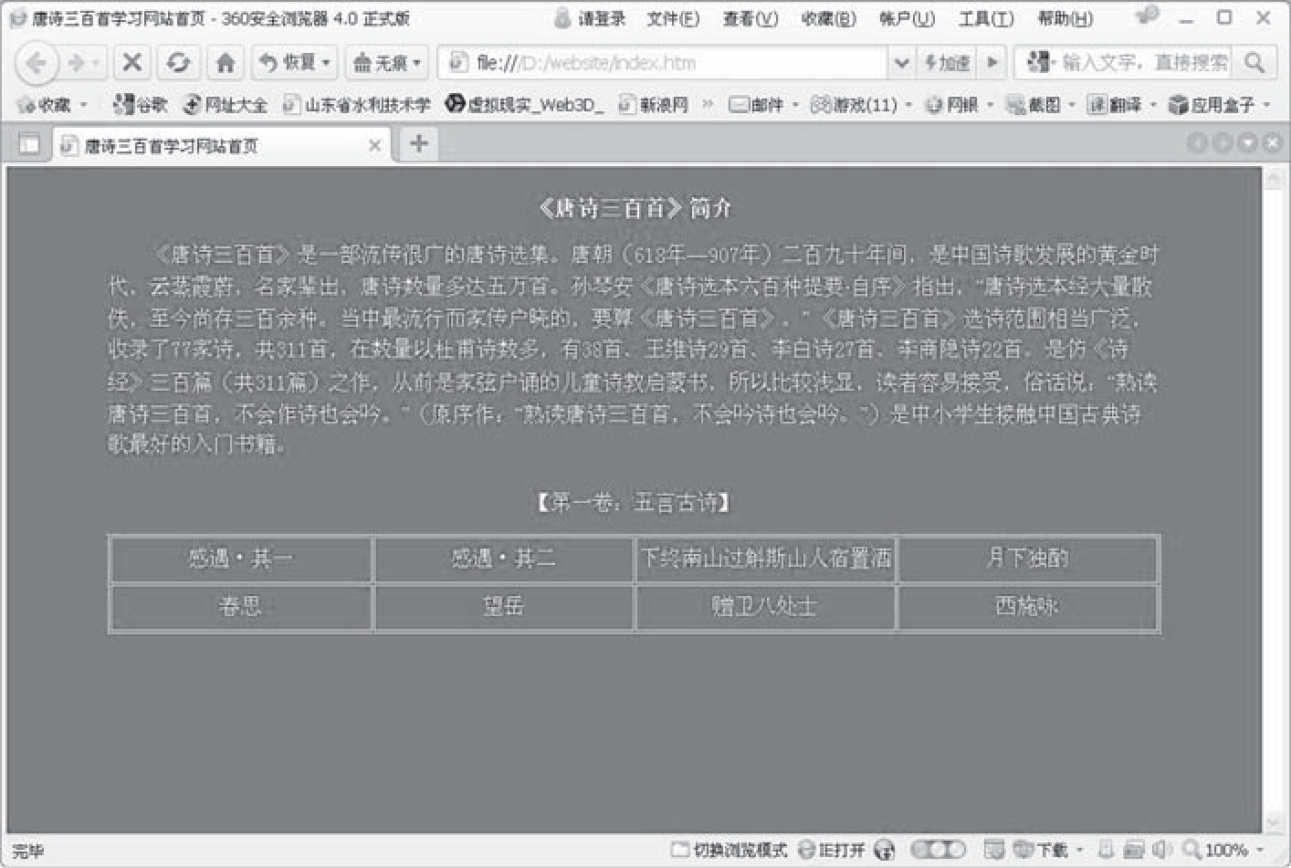Image resolution: width=1291 pixels, height=868 pixels.
Task: Open the 下载 download manager
Action: point(1046,850)
